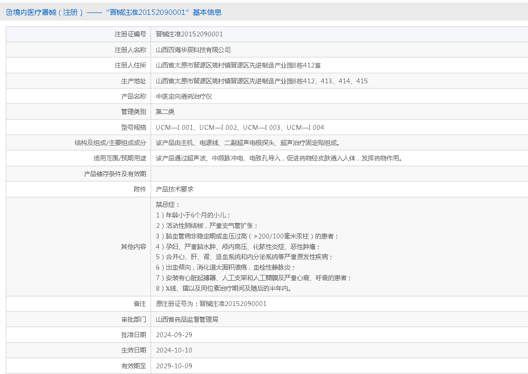
Task: Click the empty 产品储存条件及有效期 value cell
Action: click(x=336, y=174)
